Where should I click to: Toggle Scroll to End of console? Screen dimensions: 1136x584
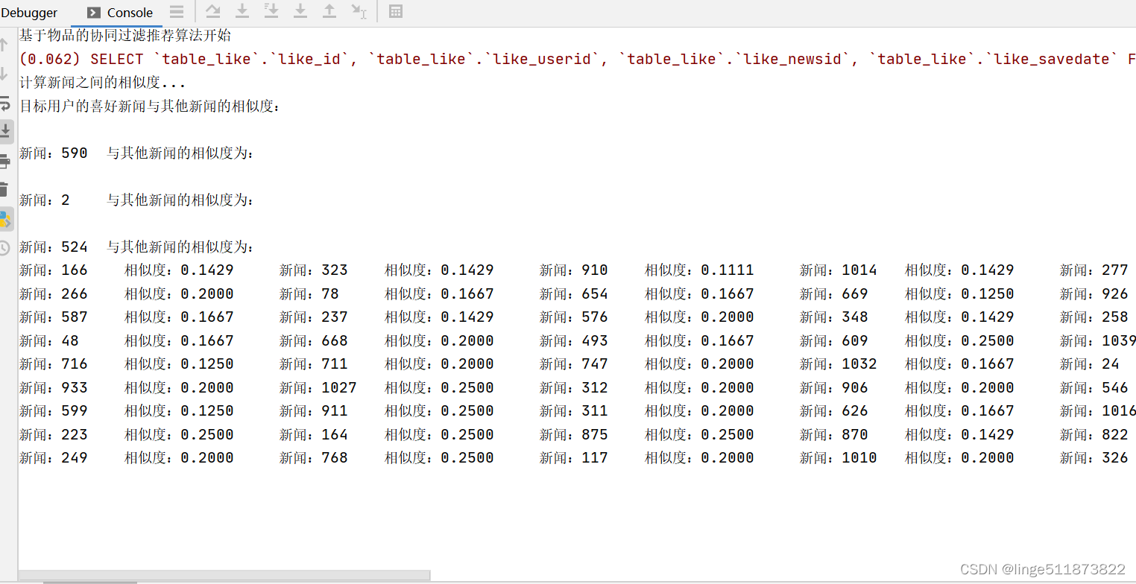click(5, 132)
